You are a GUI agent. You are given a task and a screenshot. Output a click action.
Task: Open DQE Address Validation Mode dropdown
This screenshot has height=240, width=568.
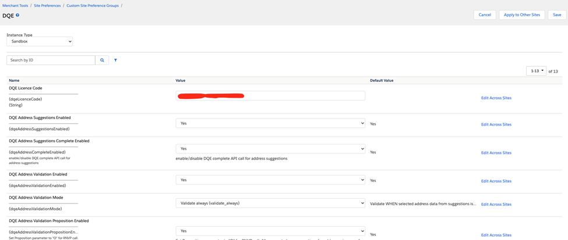[270, 203]
